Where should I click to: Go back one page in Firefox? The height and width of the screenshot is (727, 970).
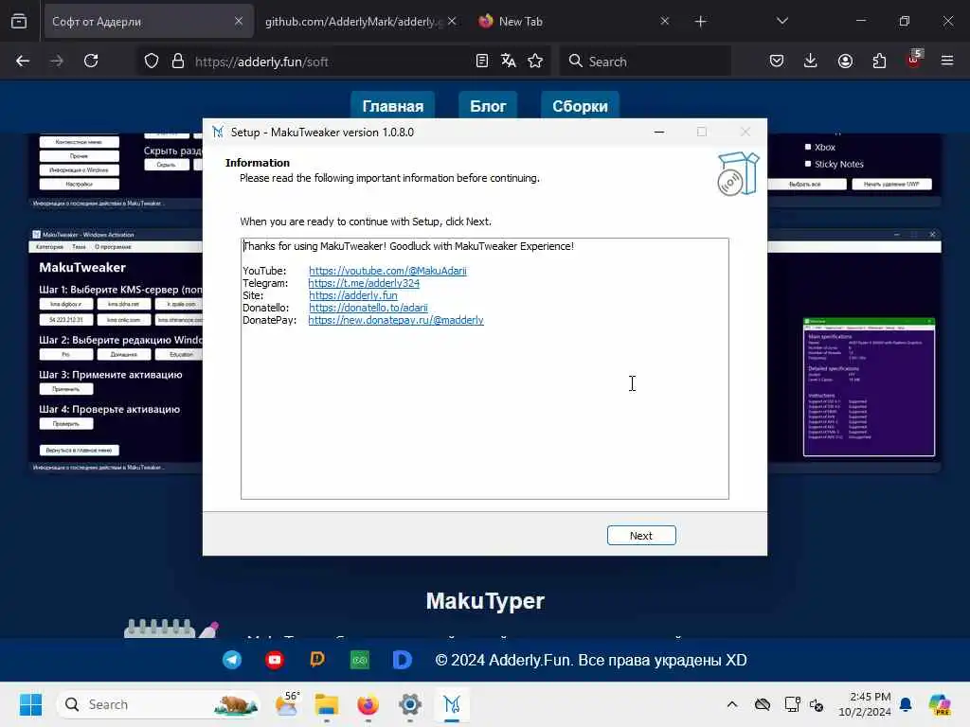[x=23, y=61]
